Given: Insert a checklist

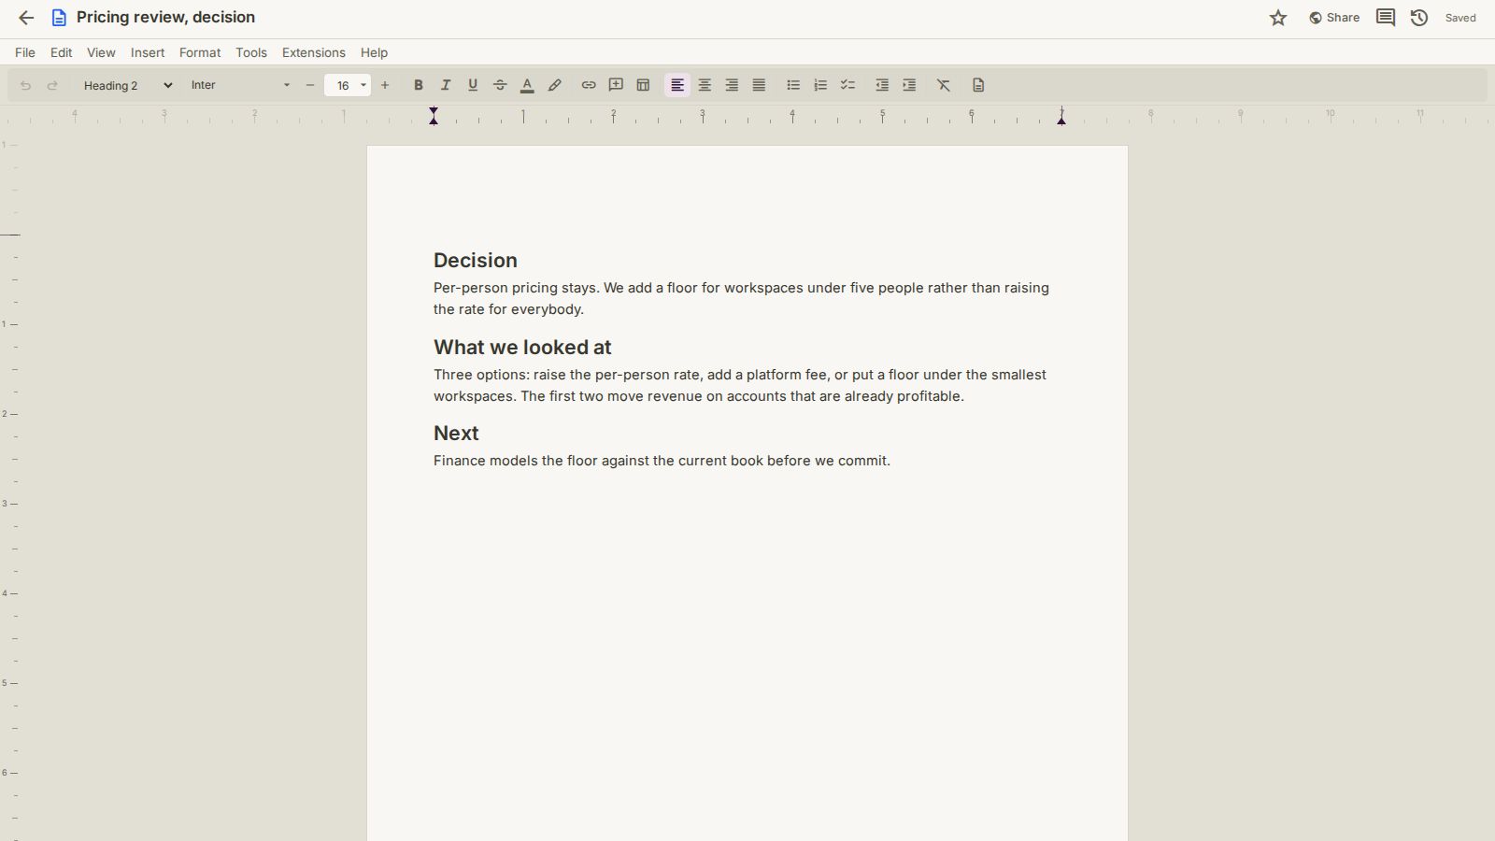Looking at the screenshot, I should [847, 85].
